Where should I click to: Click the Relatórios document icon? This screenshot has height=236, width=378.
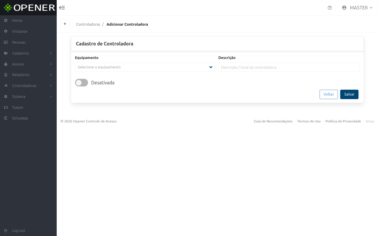click(x=6, y=75)
